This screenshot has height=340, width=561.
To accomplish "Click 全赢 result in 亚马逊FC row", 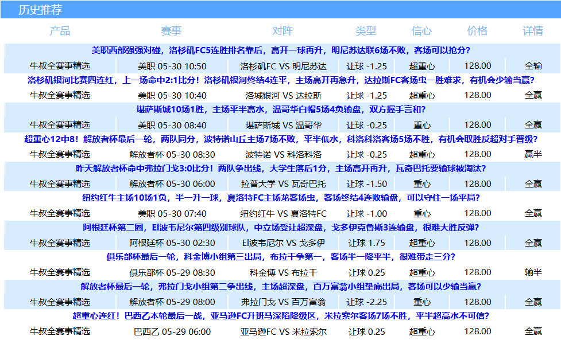I will click(533, 331).
